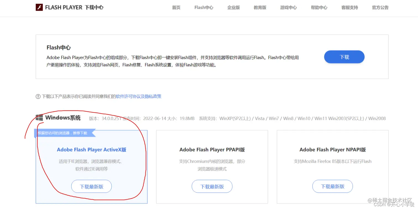
Task: Go to 帮助中心 via the navigation bar
Action: coord(319,7)
